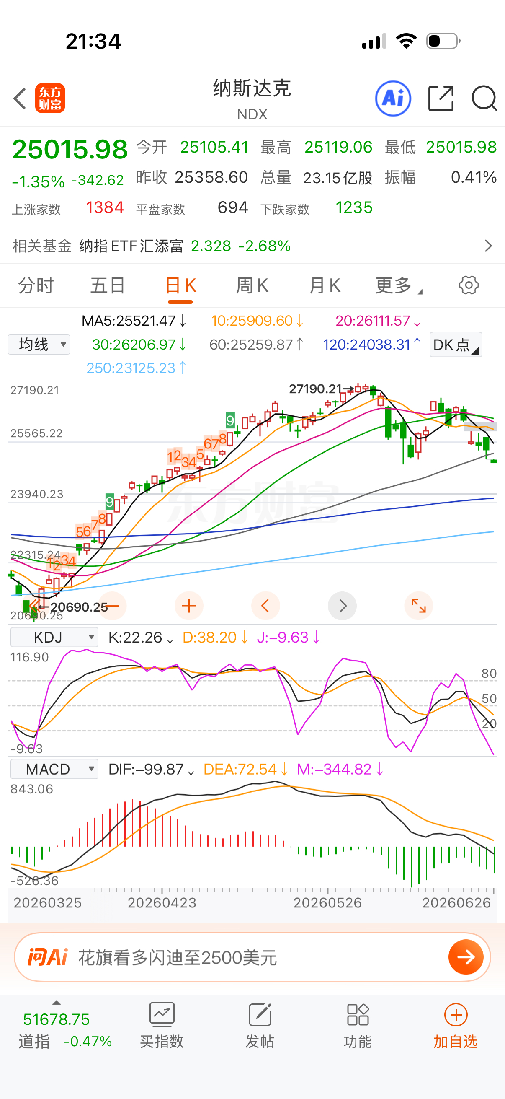Move chart left with orange arrow
Screen dimensions: 505x1099
pos(265,606)
